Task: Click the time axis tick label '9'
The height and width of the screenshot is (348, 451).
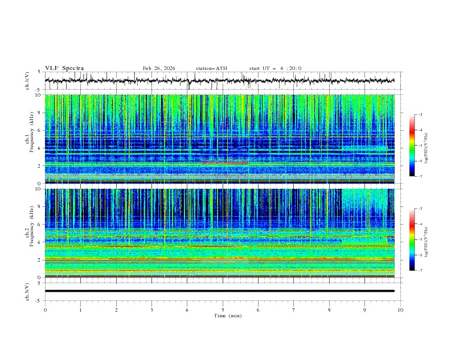Action: pyautogui.click(x=364, y=310)
